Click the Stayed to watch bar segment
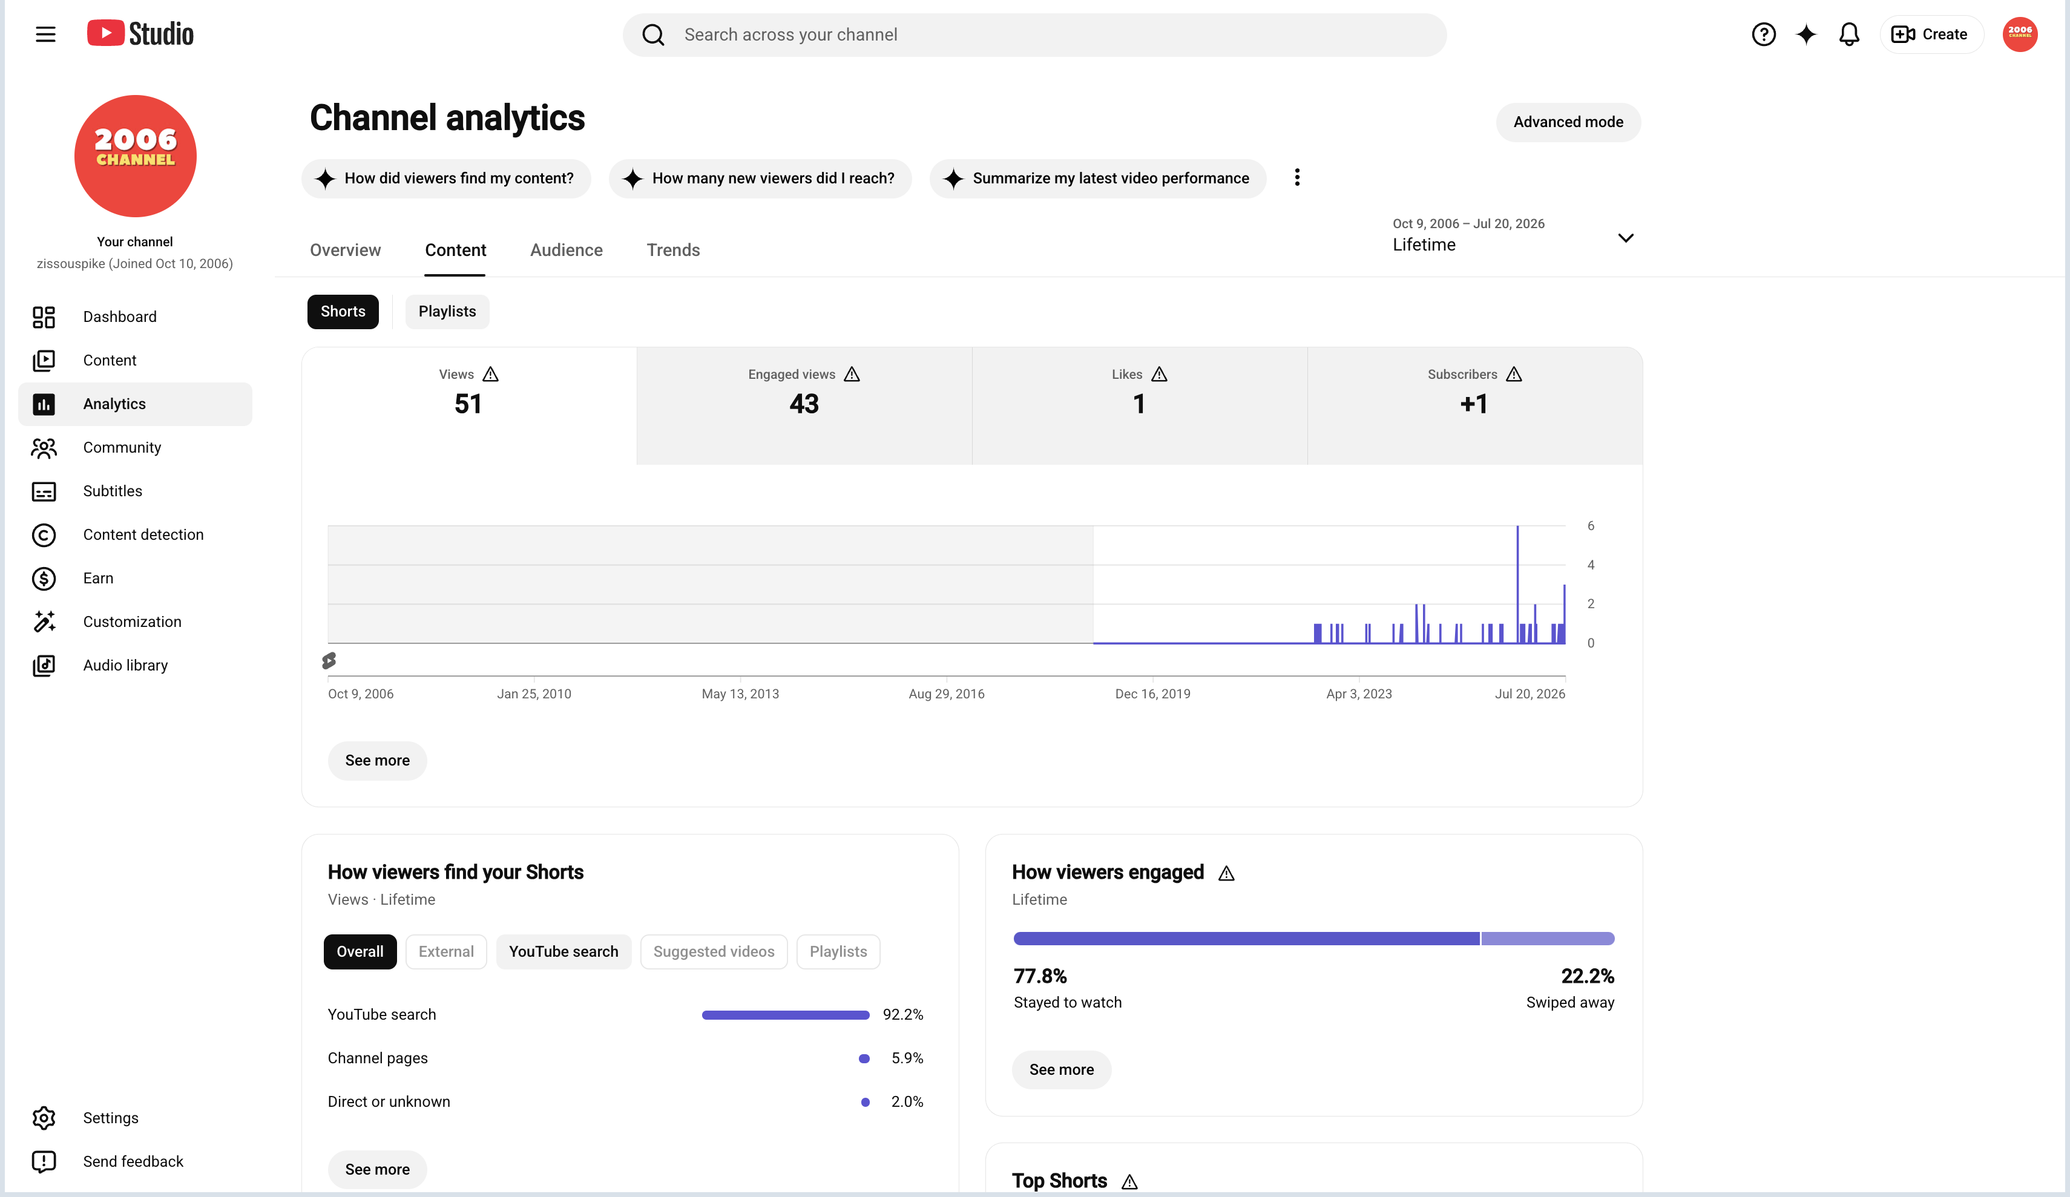This screenshot has width=2070, height=1197. [1246, 939]
